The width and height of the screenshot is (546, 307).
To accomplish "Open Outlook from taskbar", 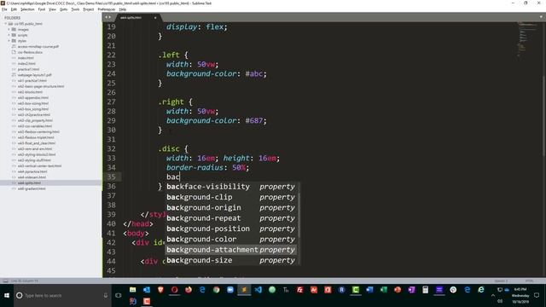I will (147, 290).
